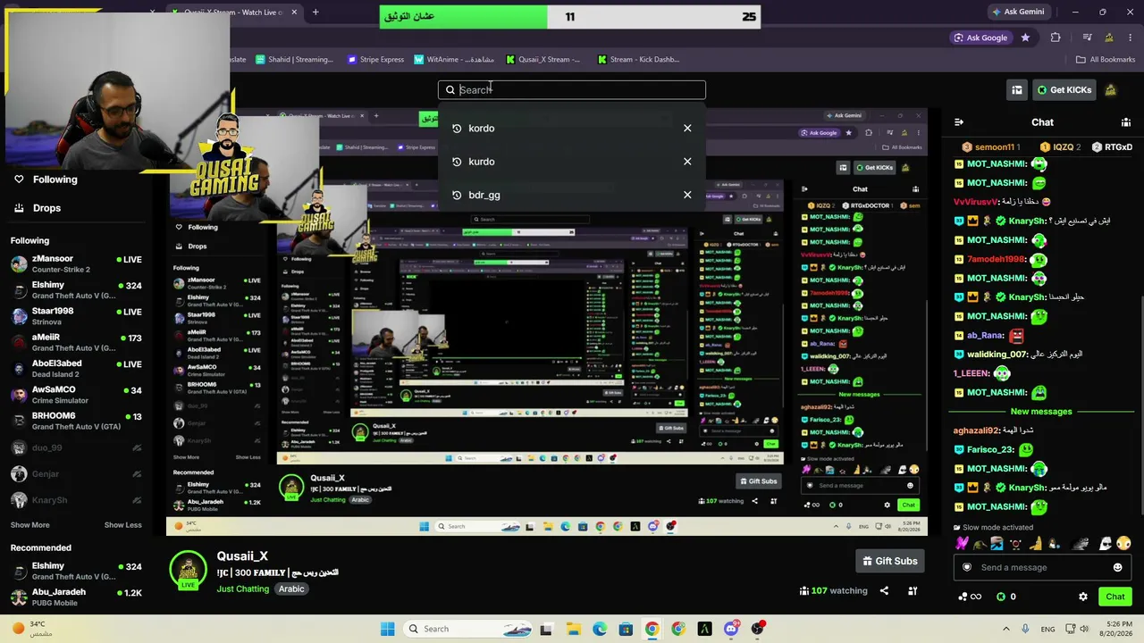
Task: Close the Qusaii_X Stream browser tab
Action: pos(294,13)
